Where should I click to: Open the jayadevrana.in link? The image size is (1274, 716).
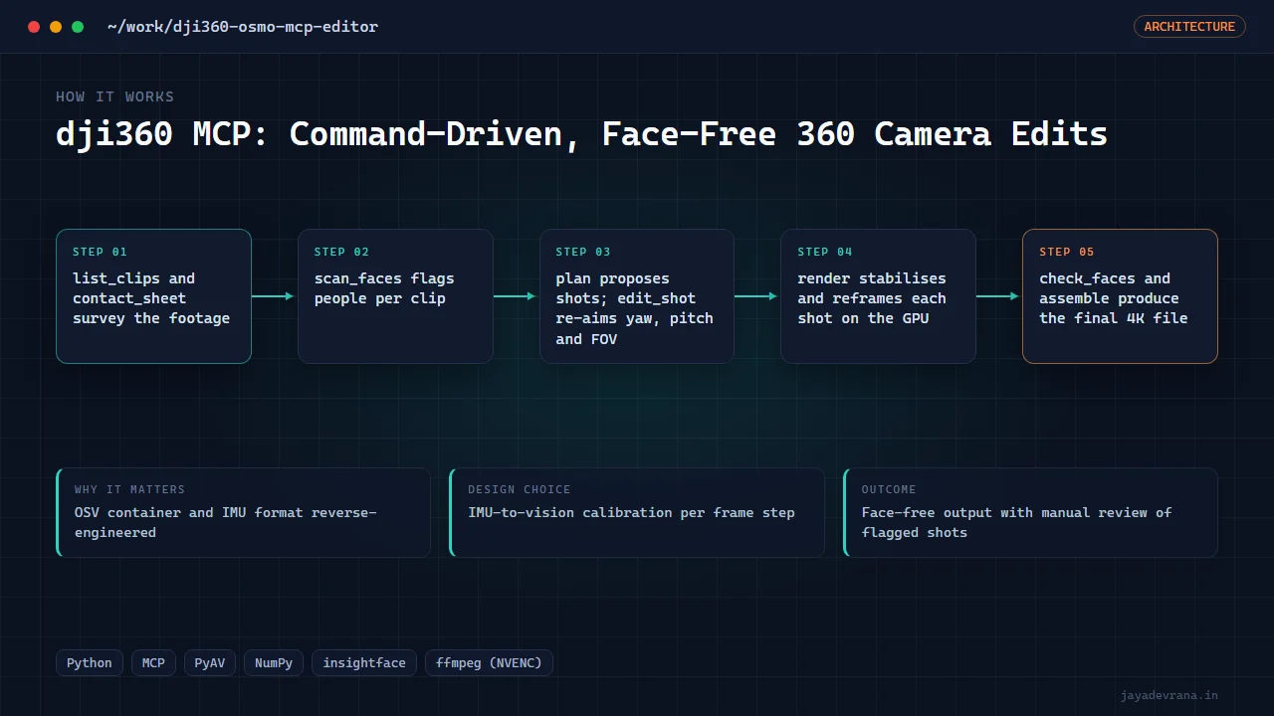pyautogui.click(x=1168, y=696)
